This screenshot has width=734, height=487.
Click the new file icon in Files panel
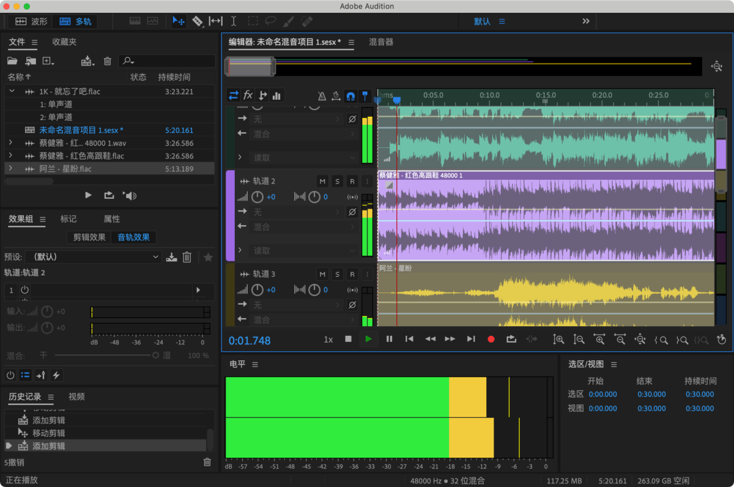tap(48, 61)
